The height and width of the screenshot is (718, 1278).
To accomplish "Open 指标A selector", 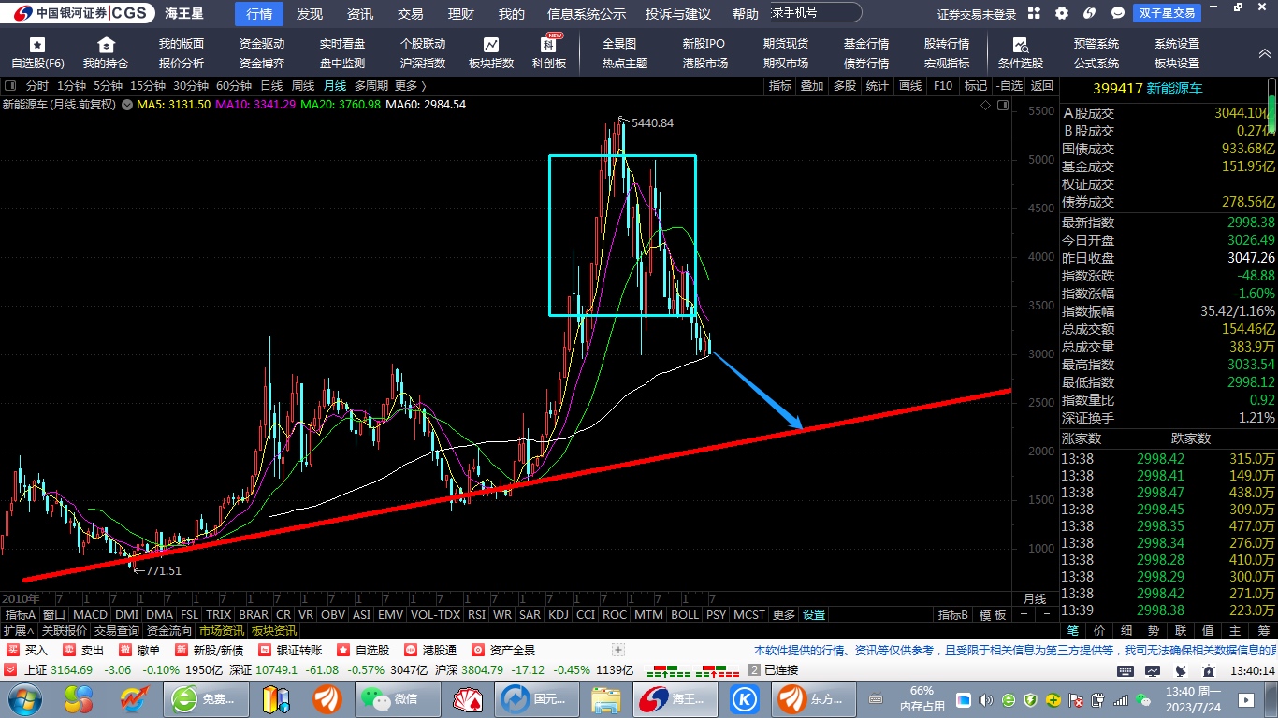I will [x=20, y=614].
